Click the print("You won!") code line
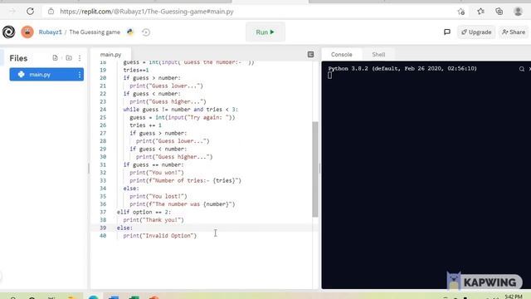The height and width of the screenshot is (299, 531). point(157,173)
